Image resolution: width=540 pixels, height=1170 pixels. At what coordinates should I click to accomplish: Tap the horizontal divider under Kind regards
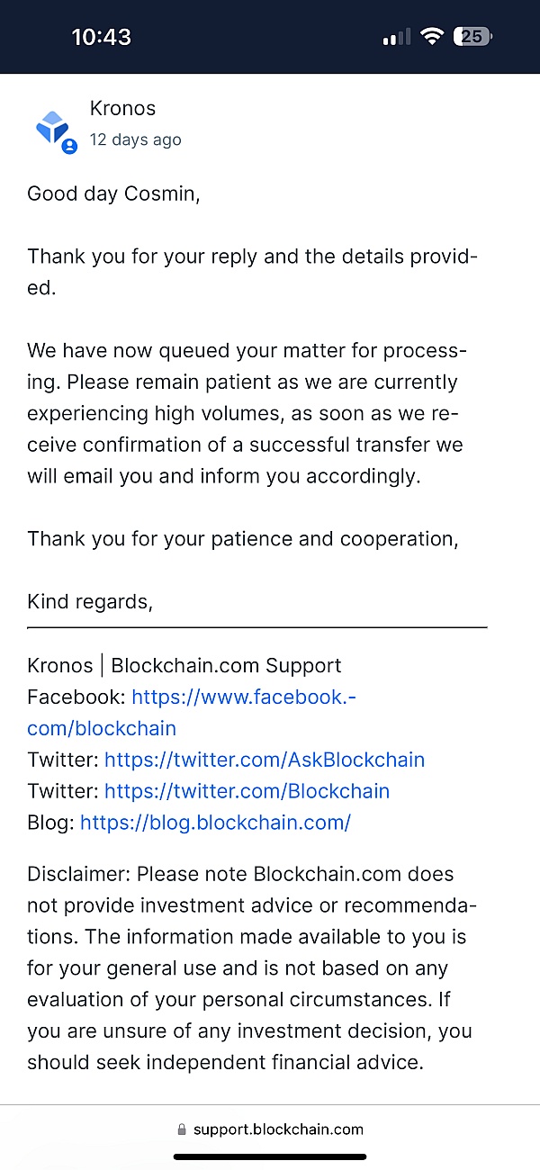256,626
